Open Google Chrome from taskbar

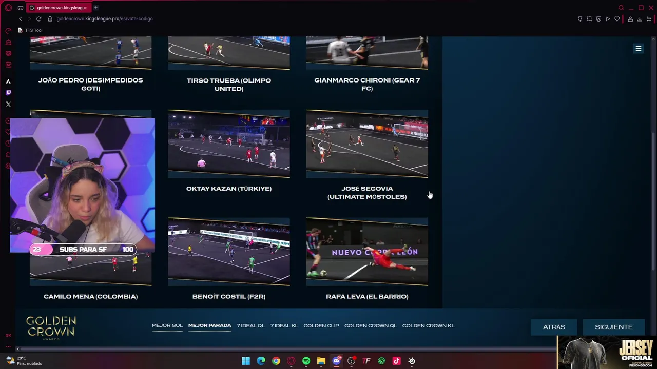tap(276, 361)
